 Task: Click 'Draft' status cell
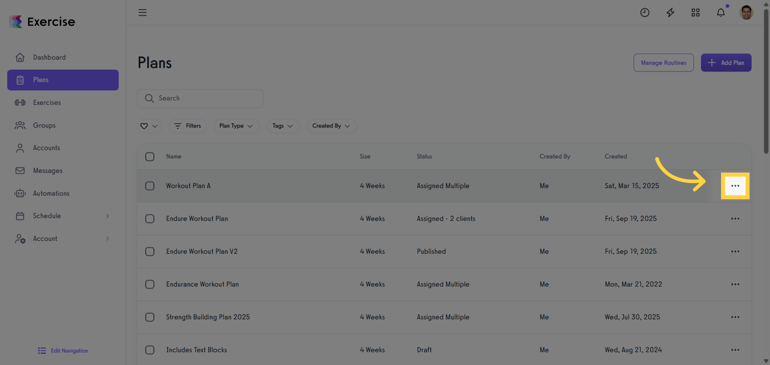[424, 350]
